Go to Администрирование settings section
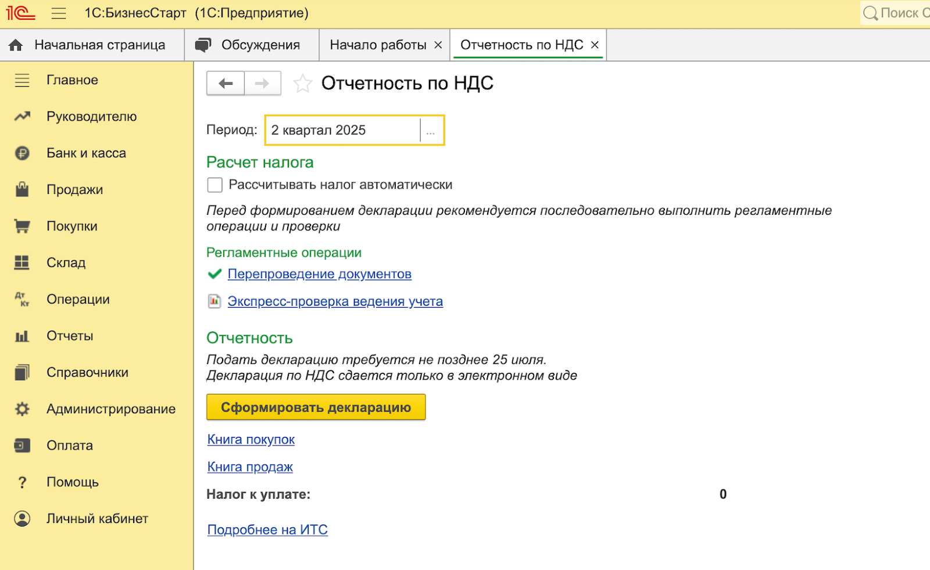Viewport: 930px width, 570px height. pos(110,409)
